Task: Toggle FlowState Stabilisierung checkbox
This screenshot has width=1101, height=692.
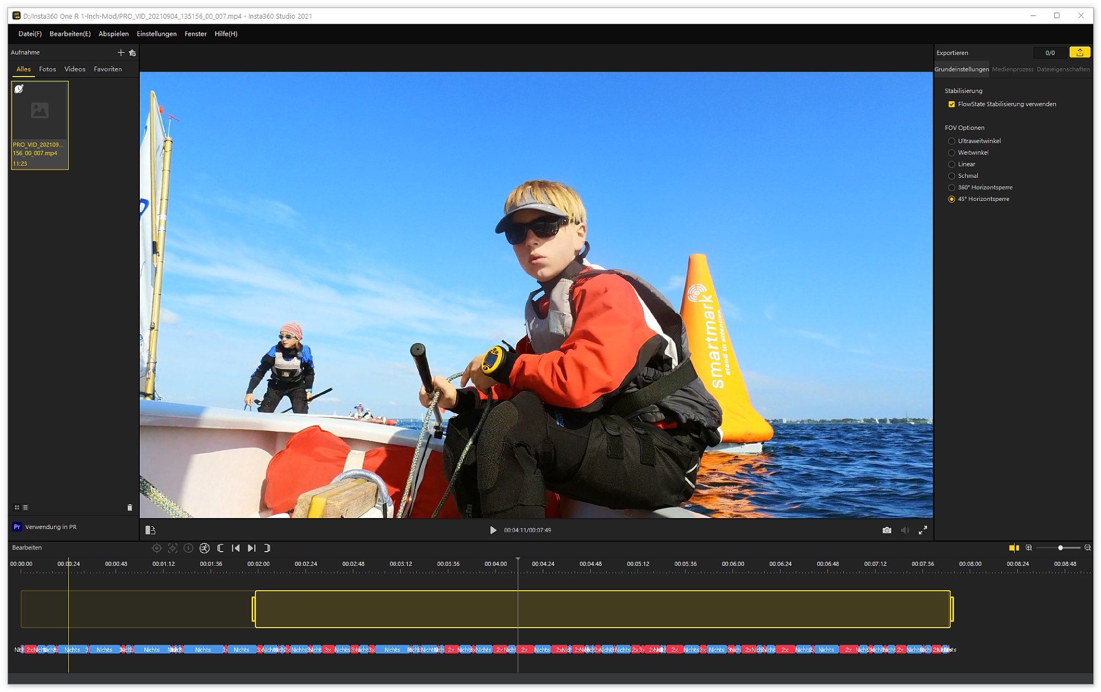Action: coord(951,105)
